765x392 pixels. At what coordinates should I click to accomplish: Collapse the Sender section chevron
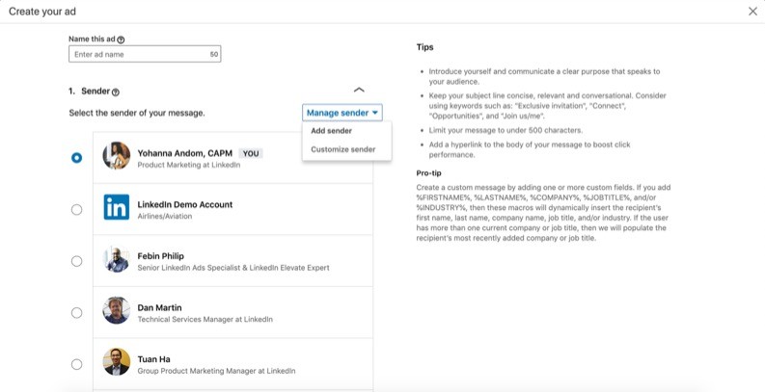coord(359,90)
